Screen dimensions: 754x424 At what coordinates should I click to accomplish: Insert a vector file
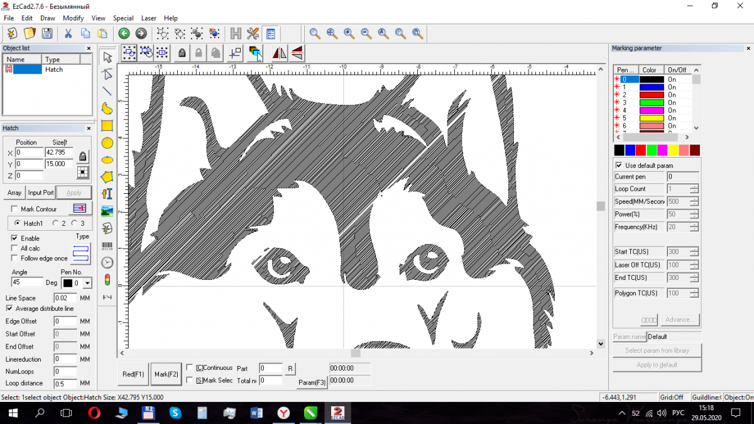point(107,228)
